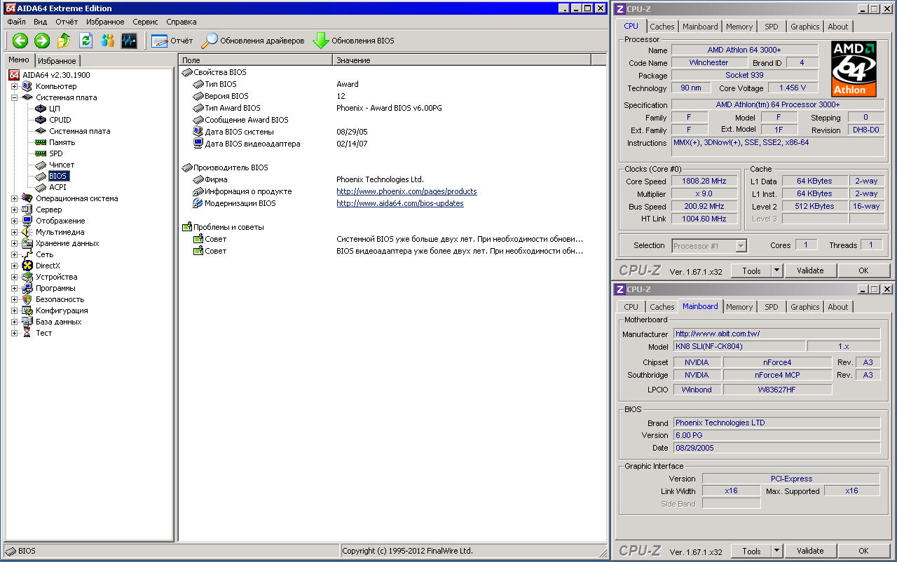Open the Файл menu
Viewport: 897px width, 562px height.
[16, 22]
